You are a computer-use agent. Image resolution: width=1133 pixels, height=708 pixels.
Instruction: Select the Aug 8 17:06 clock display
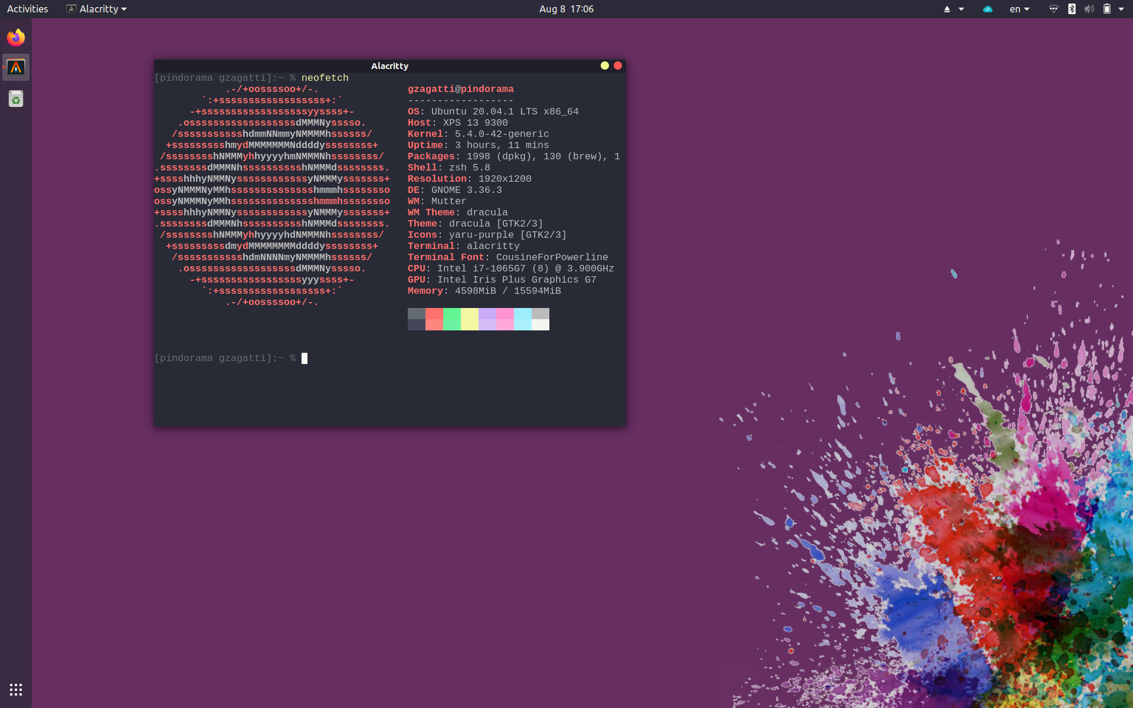(x=566, y=9)
